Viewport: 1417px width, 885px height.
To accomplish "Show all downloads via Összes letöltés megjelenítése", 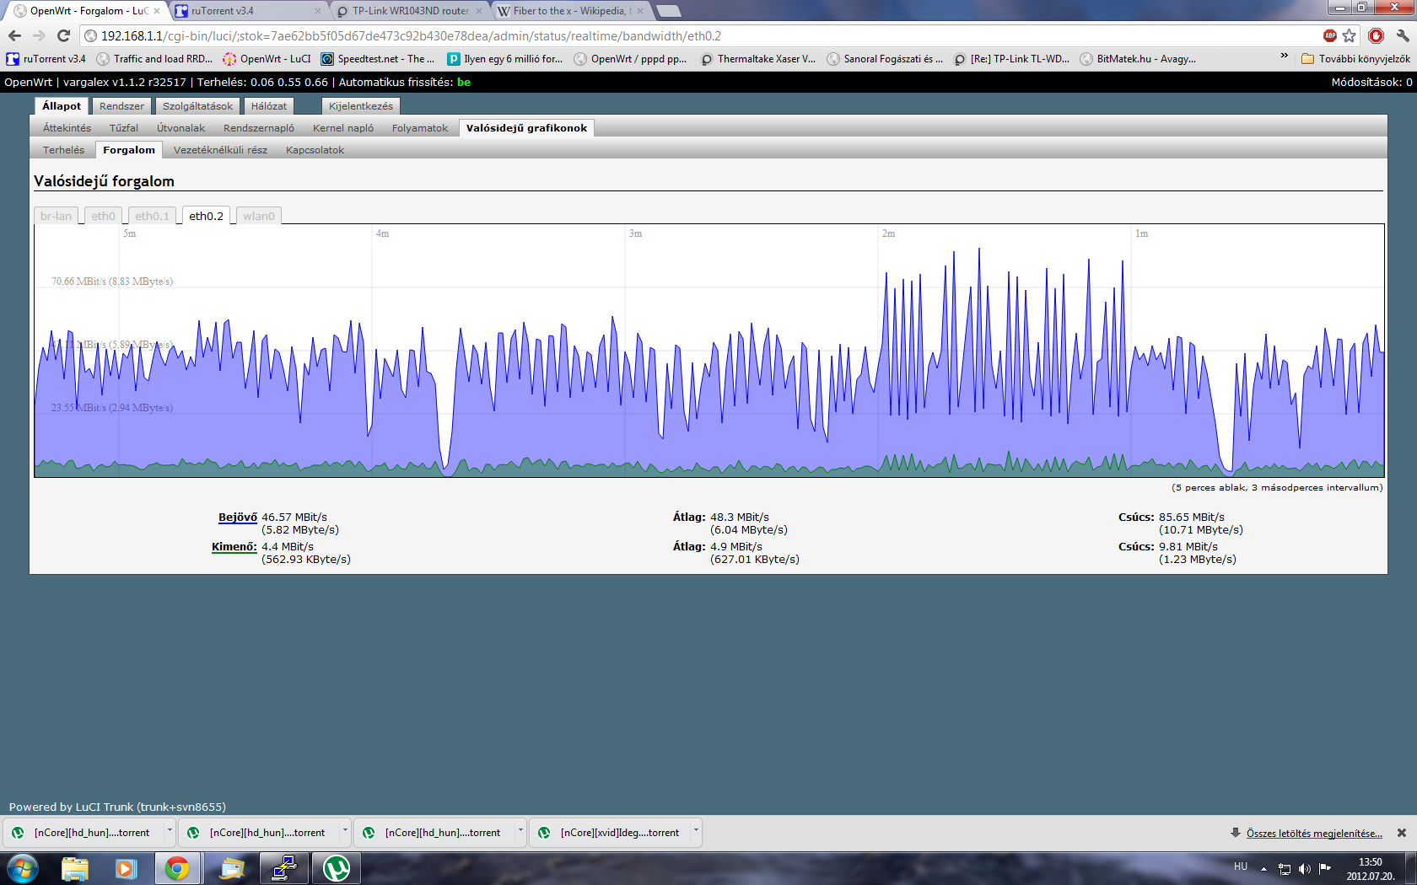I will point(1314,833).
